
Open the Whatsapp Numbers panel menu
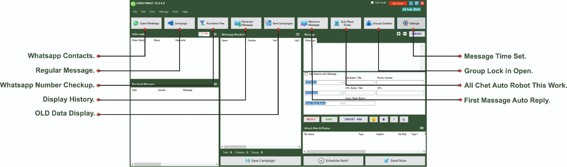coord(298,34)
